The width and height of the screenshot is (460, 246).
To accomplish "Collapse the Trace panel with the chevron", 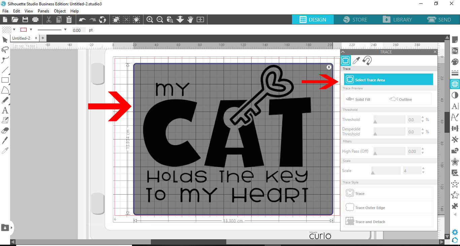I will pyautogui.click(x=343, y=52).
